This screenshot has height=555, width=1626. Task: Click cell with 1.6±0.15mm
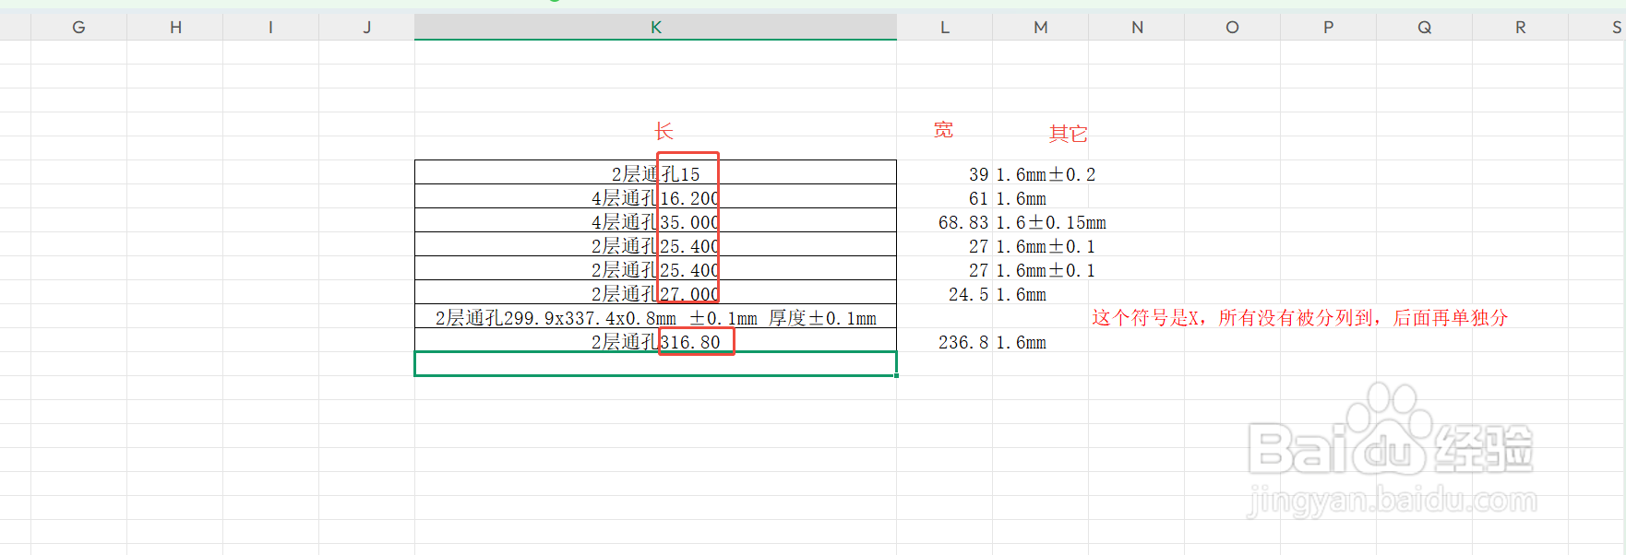[1050, 222]
